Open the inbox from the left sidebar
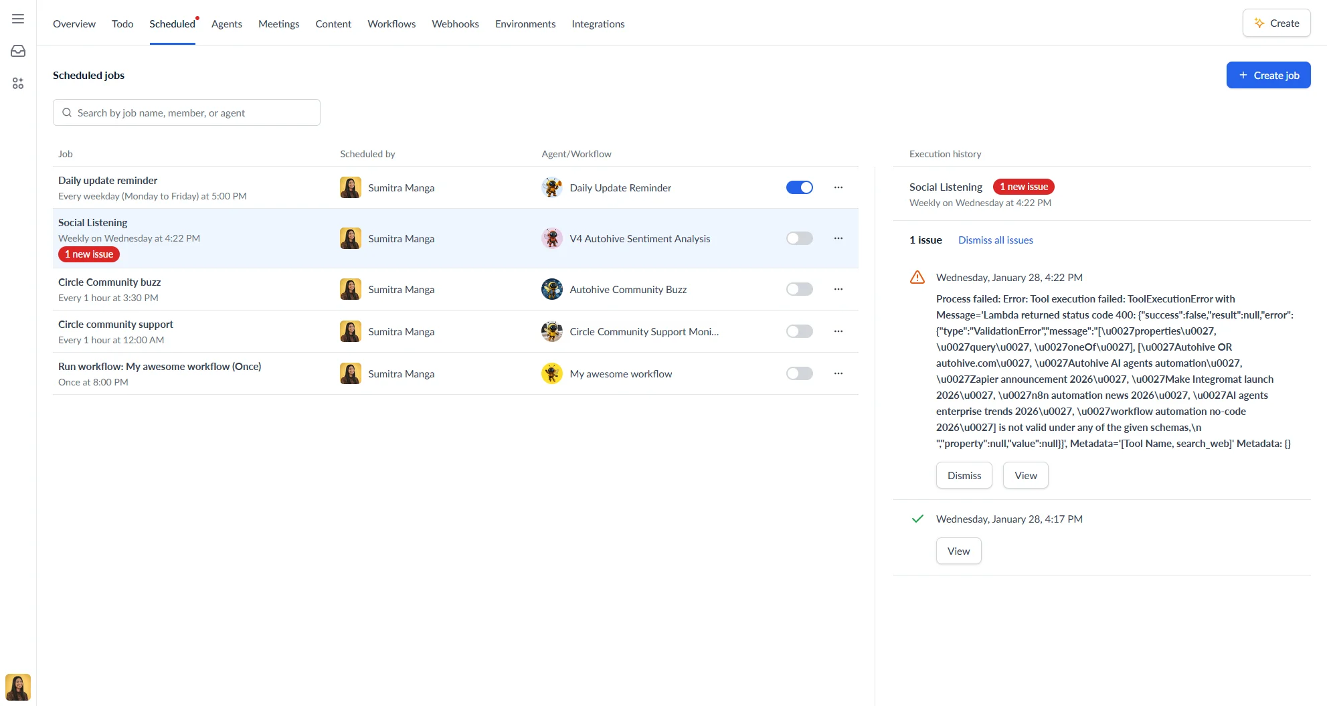This screenshot has width=1327, height=706. (17, 50)
